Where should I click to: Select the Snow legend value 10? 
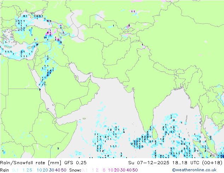point(111,170)
